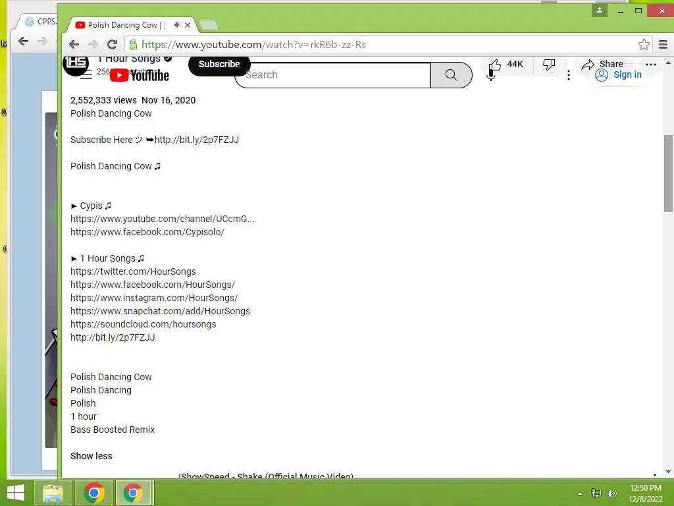Open soundcloud.com/hoursongs link
This screenshot has height=506, width=674.
143,324
